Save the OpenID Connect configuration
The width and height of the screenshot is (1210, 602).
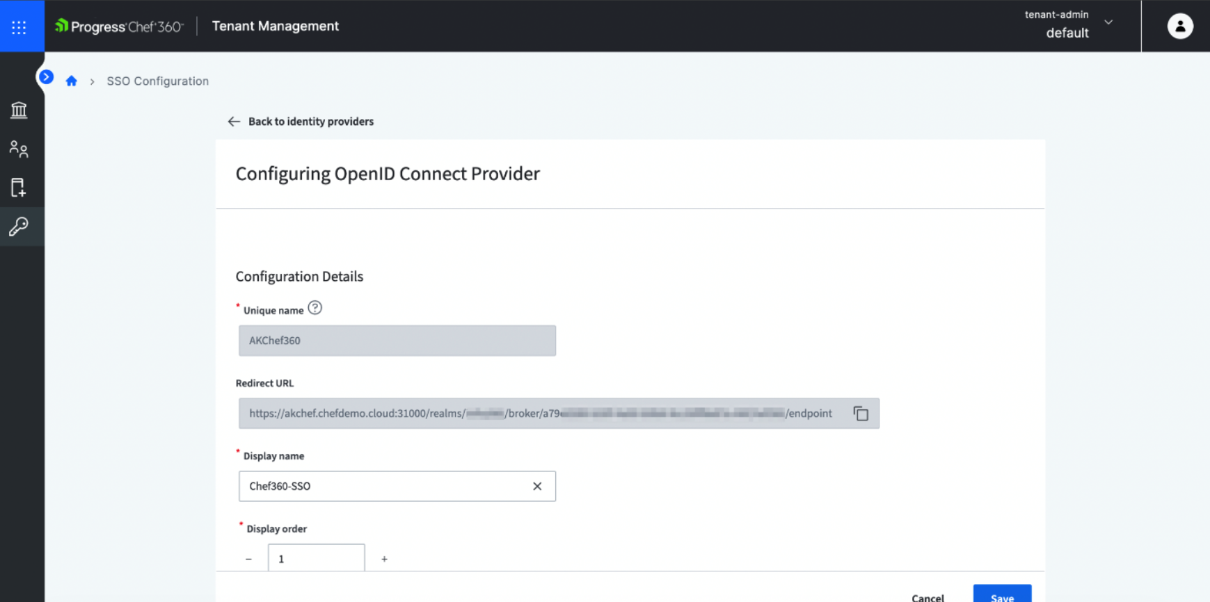[x=1001, y=595]
